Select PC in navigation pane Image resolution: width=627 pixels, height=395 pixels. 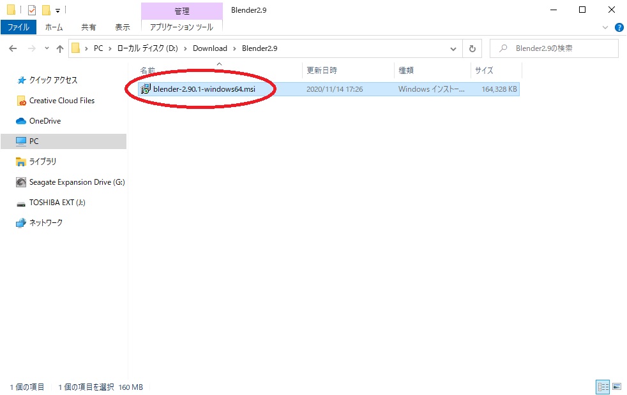click(x=64, y=141)
